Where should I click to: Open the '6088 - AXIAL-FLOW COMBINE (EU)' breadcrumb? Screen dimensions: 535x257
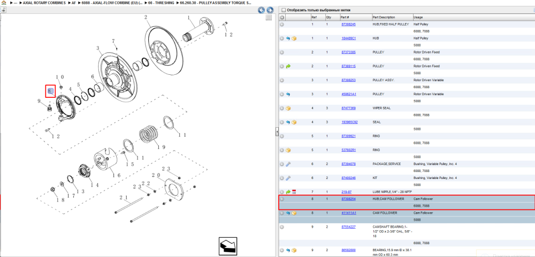point(112,3)
